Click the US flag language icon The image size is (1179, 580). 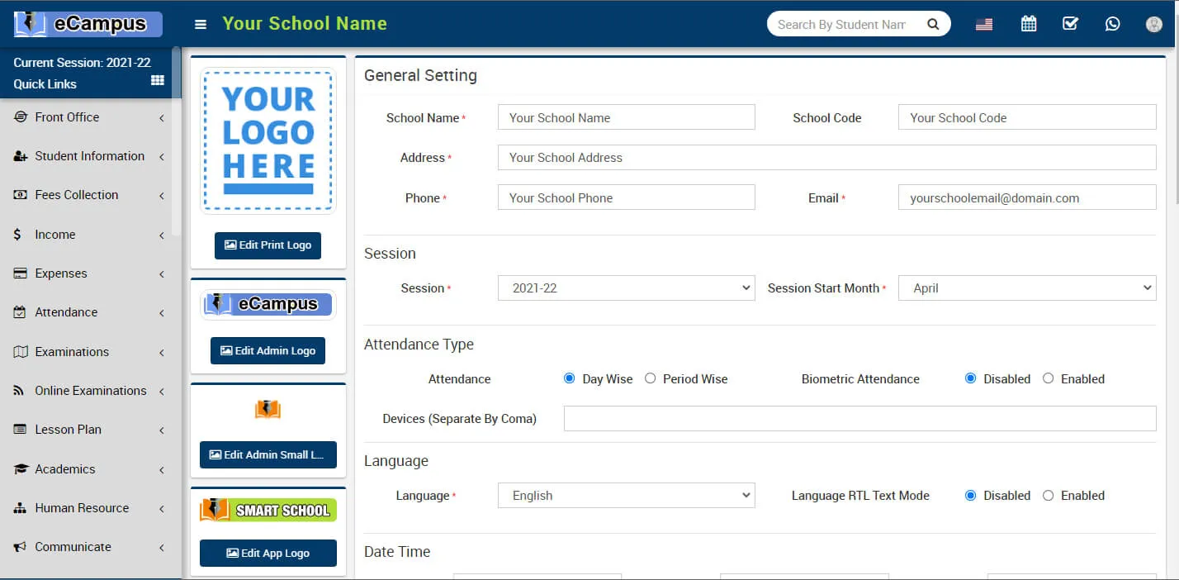click(983, 25)
